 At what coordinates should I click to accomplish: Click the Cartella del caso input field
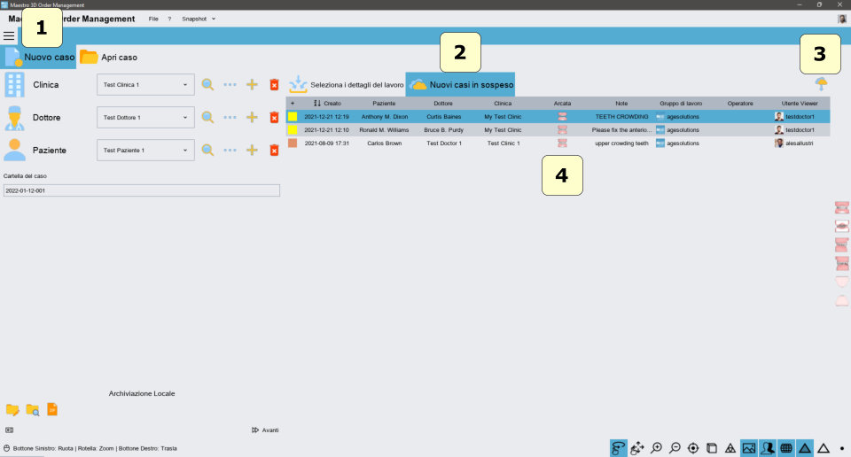pos(142,190)
